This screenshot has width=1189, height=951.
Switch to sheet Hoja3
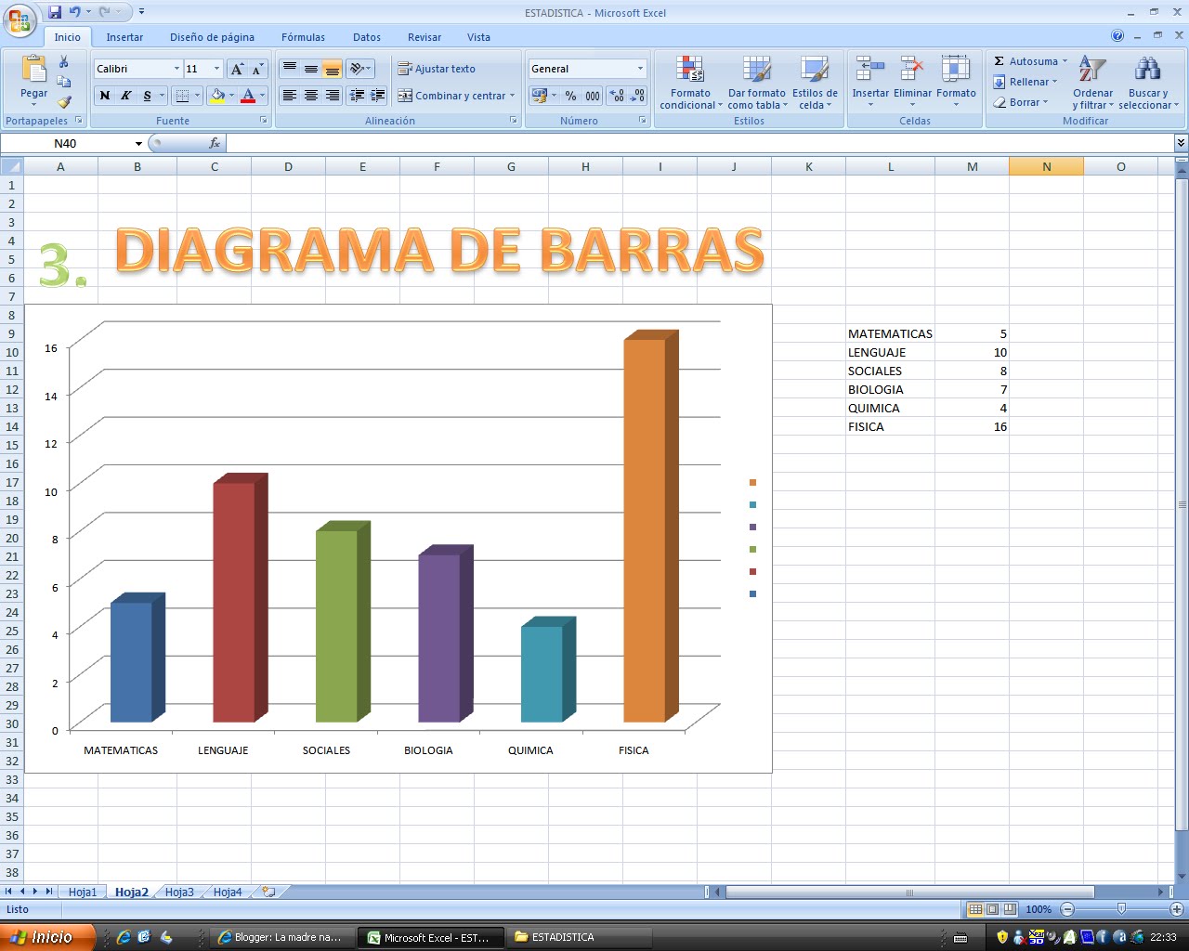click(179, 892)
